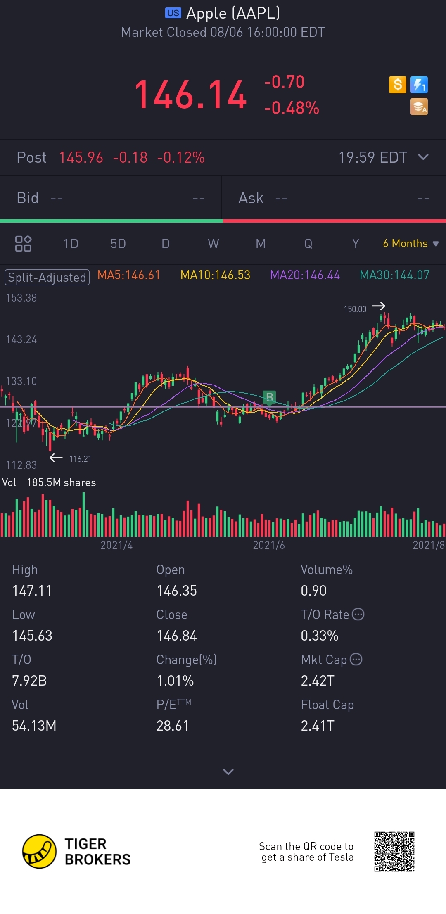Tap the T/O Rate value 0.33%
This screenshot has width=446, height=914.
pos(320,636)
